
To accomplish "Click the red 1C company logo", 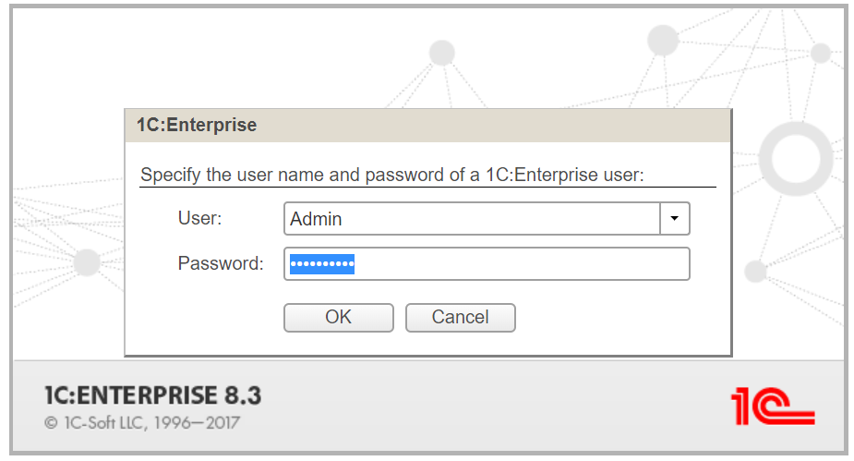I will (773, 406).
